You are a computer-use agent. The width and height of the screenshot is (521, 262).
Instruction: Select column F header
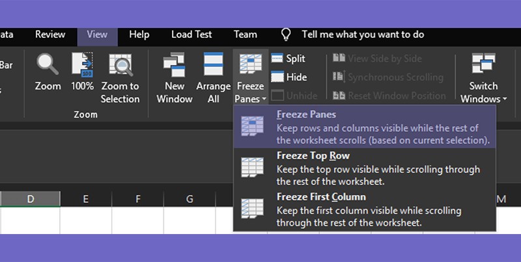[138, 199]
